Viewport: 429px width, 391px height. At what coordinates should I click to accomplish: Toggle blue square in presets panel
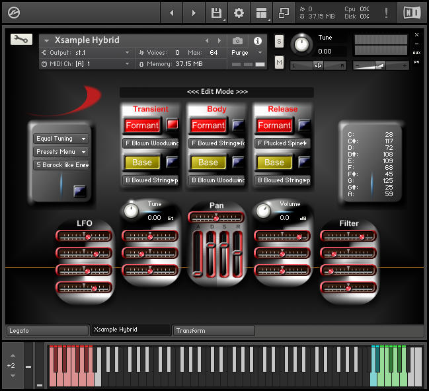(x=80, y=191)
